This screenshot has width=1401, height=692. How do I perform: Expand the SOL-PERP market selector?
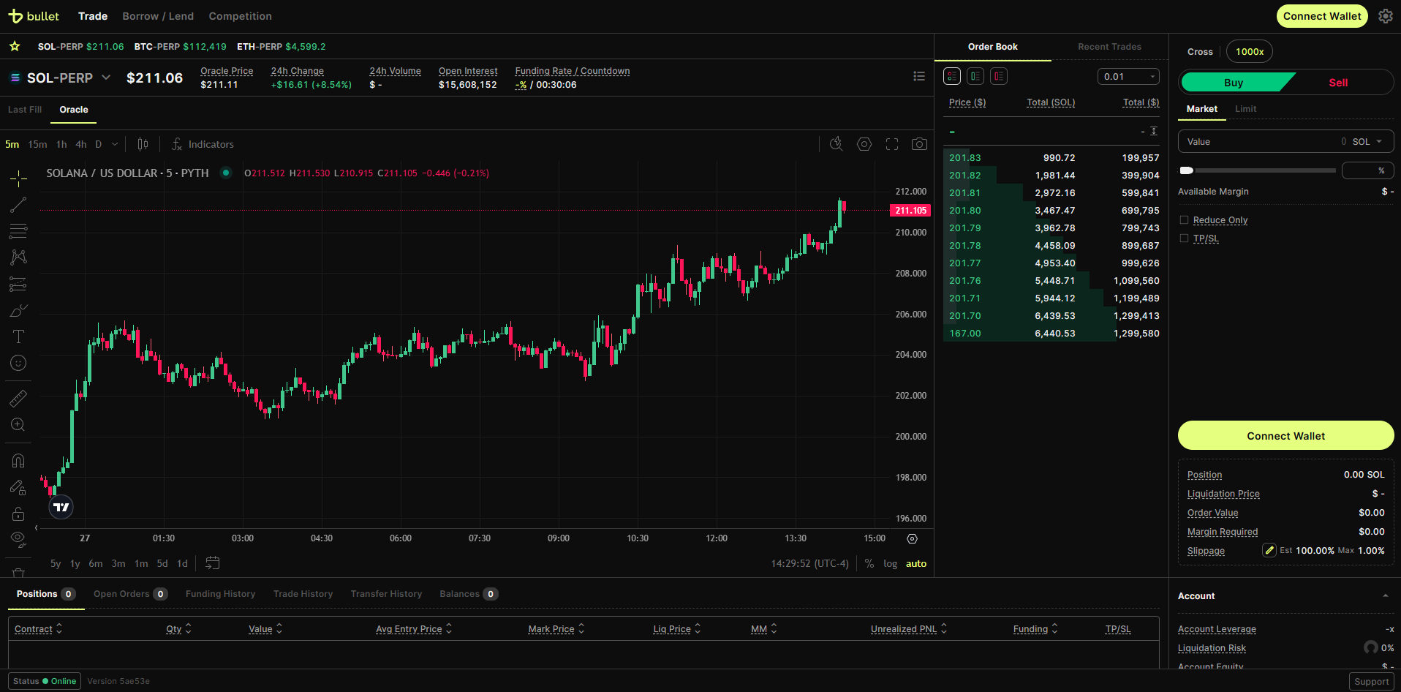(x=106, y=78)
